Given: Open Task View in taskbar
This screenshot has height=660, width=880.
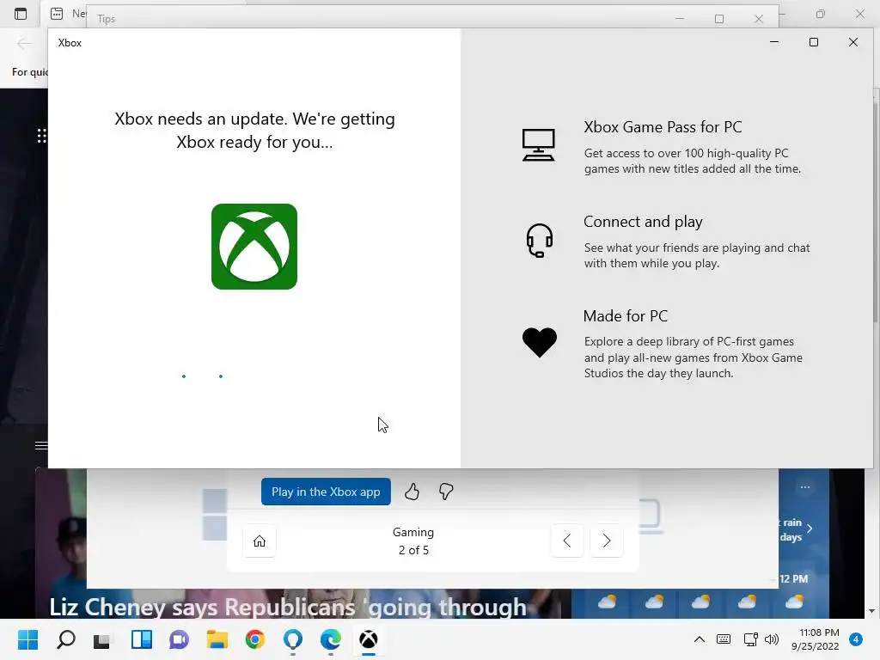Looking at the screenshot, I should [x=102, y=639].
